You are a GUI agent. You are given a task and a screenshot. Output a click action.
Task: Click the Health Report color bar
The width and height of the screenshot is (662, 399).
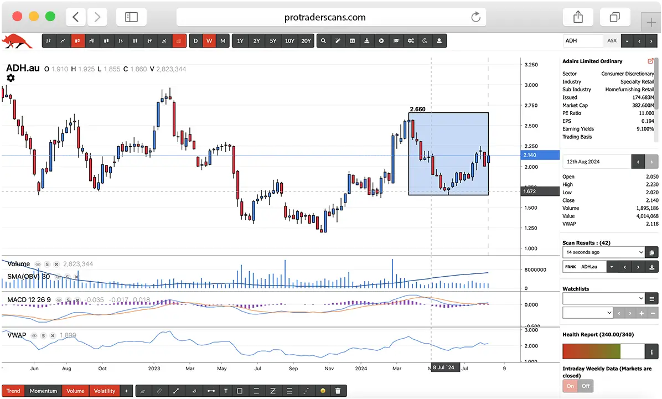tap(604, 352)
